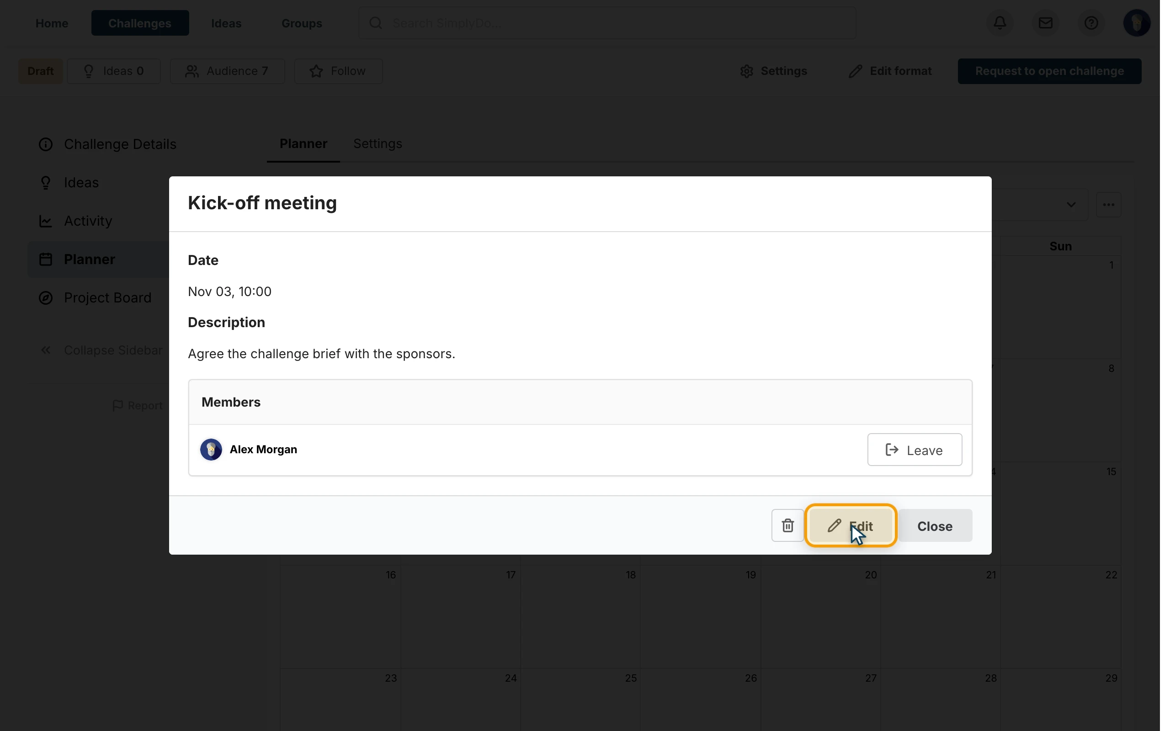Click the Report flag link
This screenshot has height=731, width=1170.
point(137,406)
